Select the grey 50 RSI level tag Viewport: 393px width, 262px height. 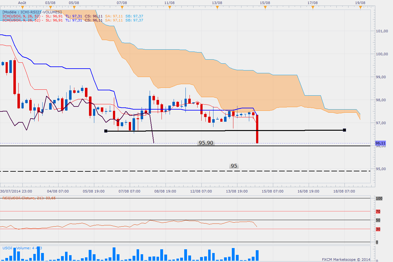click(x=378, y=220)
